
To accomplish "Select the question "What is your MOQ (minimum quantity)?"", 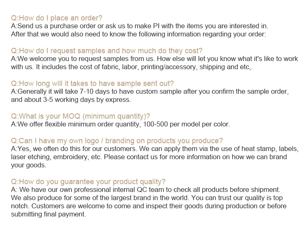I will 80,116.
